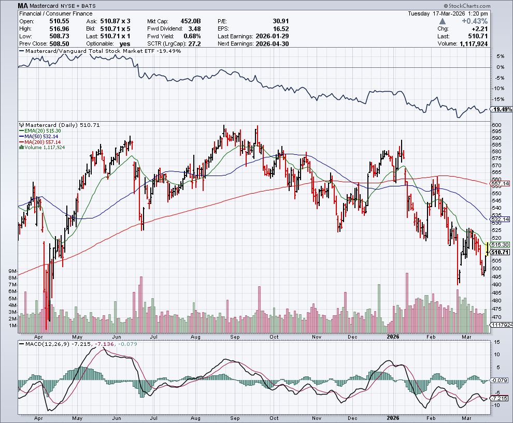The height and width of the screenshot is (423, 513).
Task: Click the blue MA(50) legend line swatch
Action: pos(21,137)
